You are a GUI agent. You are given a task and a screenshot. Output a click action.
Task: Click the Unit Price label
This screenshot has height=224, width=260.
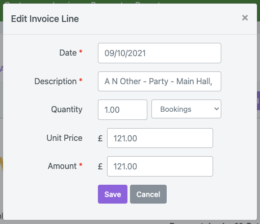[64, 138]
